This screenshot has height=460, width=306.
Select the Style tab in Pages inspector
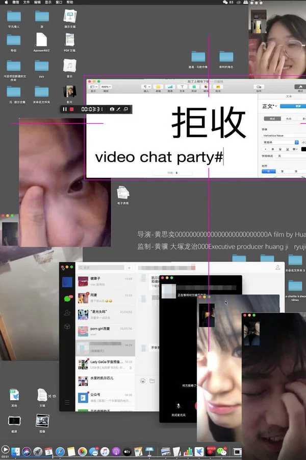272,119
